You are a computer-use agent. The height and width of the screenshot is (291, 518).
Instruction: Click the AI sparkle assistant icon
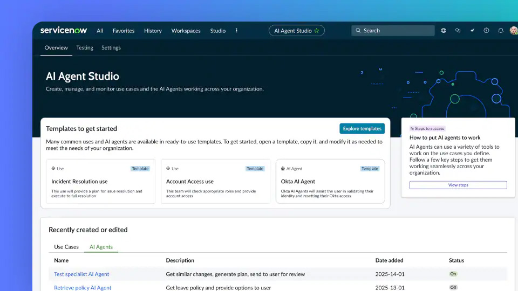(x=472, y=31)
